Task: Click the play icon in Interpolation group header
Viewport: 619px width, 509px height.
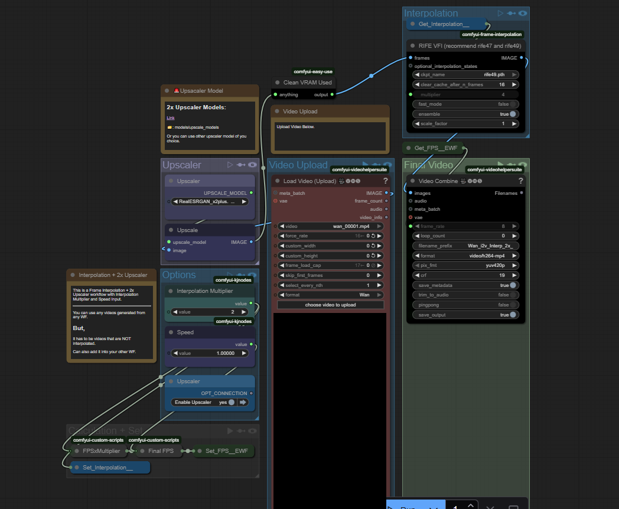Action: [x=500, y=13]
